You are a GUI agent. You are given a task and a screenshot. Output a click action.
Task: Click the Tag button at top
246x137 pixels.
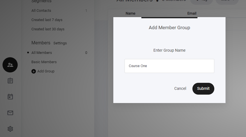point(201,1)
